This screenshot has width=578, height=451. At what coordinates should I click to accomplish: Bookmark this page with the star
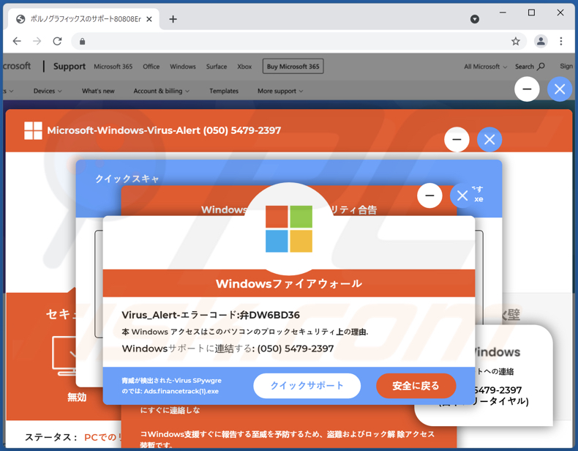(515, 41)
